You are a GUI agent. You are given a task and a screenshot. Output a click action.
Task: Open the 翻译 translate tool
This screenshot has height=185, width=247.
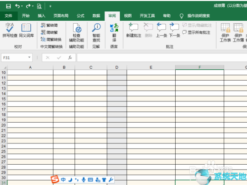(114, 33)
